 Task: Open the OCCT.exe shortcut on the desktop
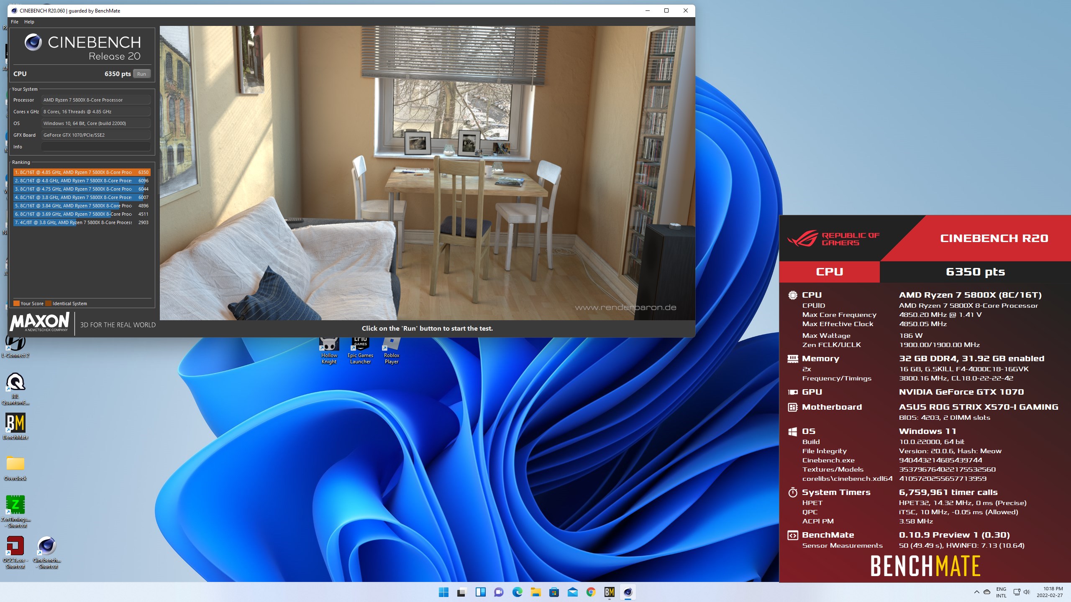tap(15, 552)
